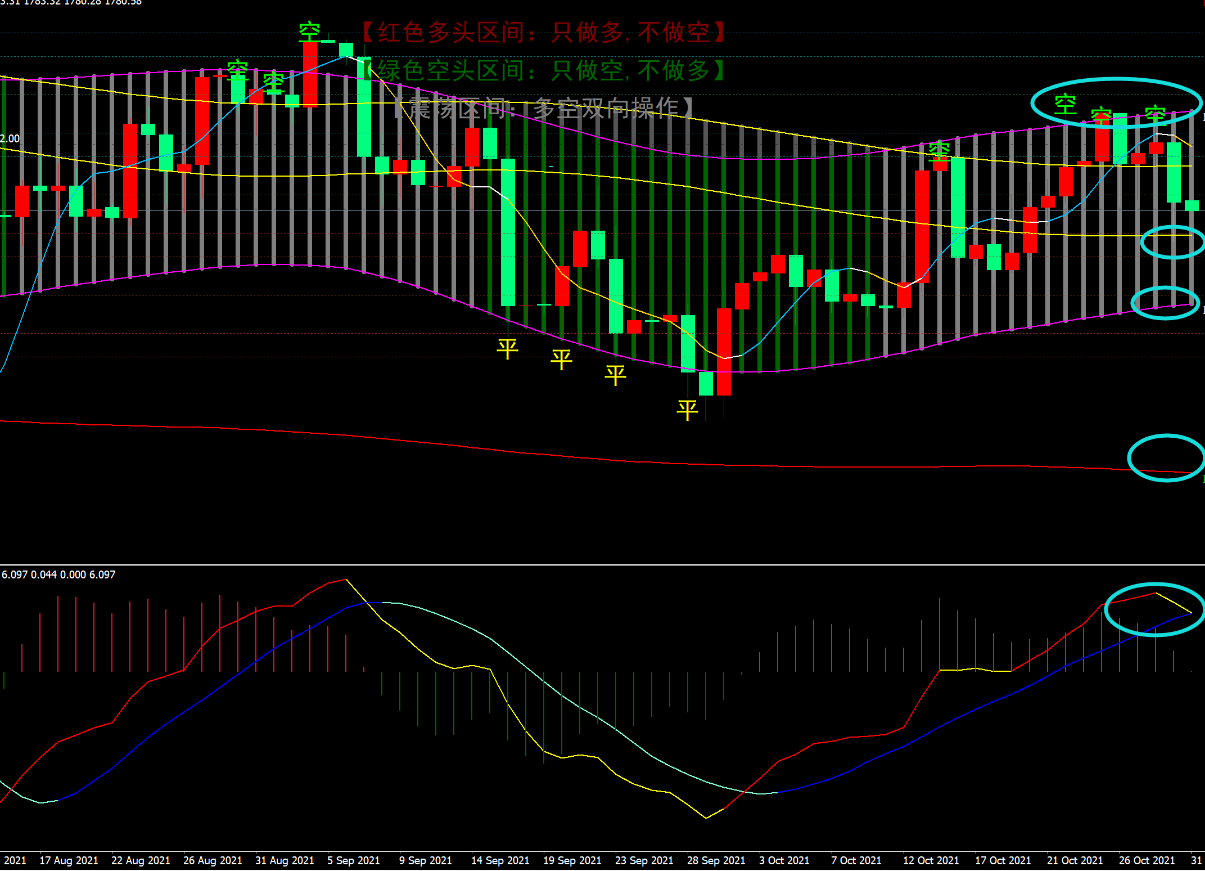This screenshot has height=871, width=1205.
Task: Click the 22 Aug 2021 date label
Action: click(x=141, y=860)
